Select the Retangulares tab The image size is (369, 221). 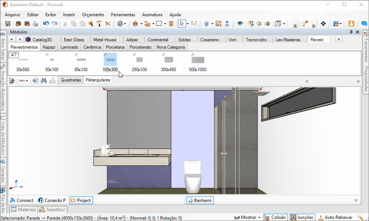pos(98,80)
